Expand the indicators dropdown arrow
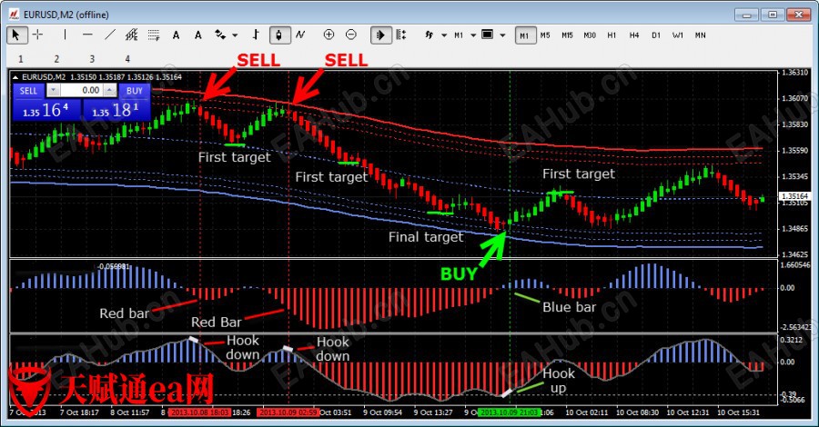This screenshot has height=427, width=819. [x=444, y=35]
